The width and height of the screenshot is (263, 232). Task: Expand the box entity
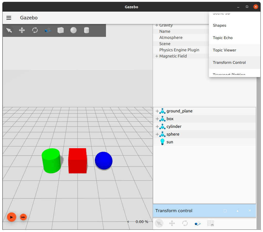click(157, 119)
